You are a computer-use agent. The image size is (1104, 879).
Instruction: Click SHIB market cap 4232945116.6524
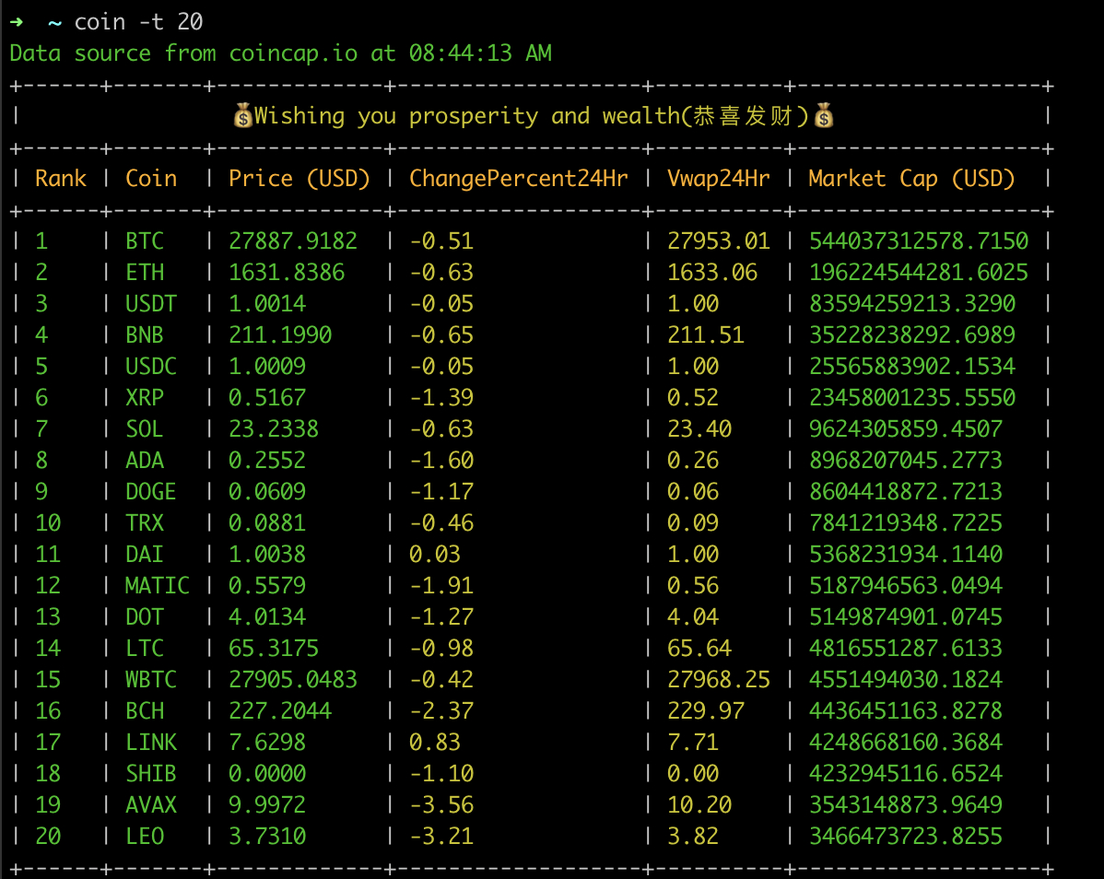(x=906, y=773)
